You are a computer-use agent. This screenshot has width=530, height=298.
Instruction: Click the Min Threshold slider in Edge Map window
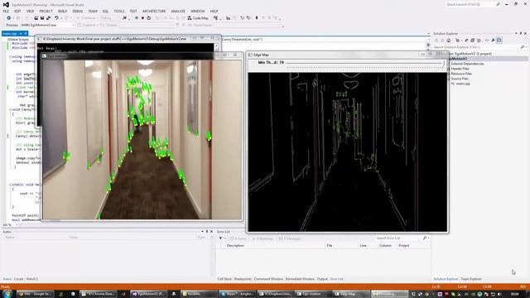365,63
